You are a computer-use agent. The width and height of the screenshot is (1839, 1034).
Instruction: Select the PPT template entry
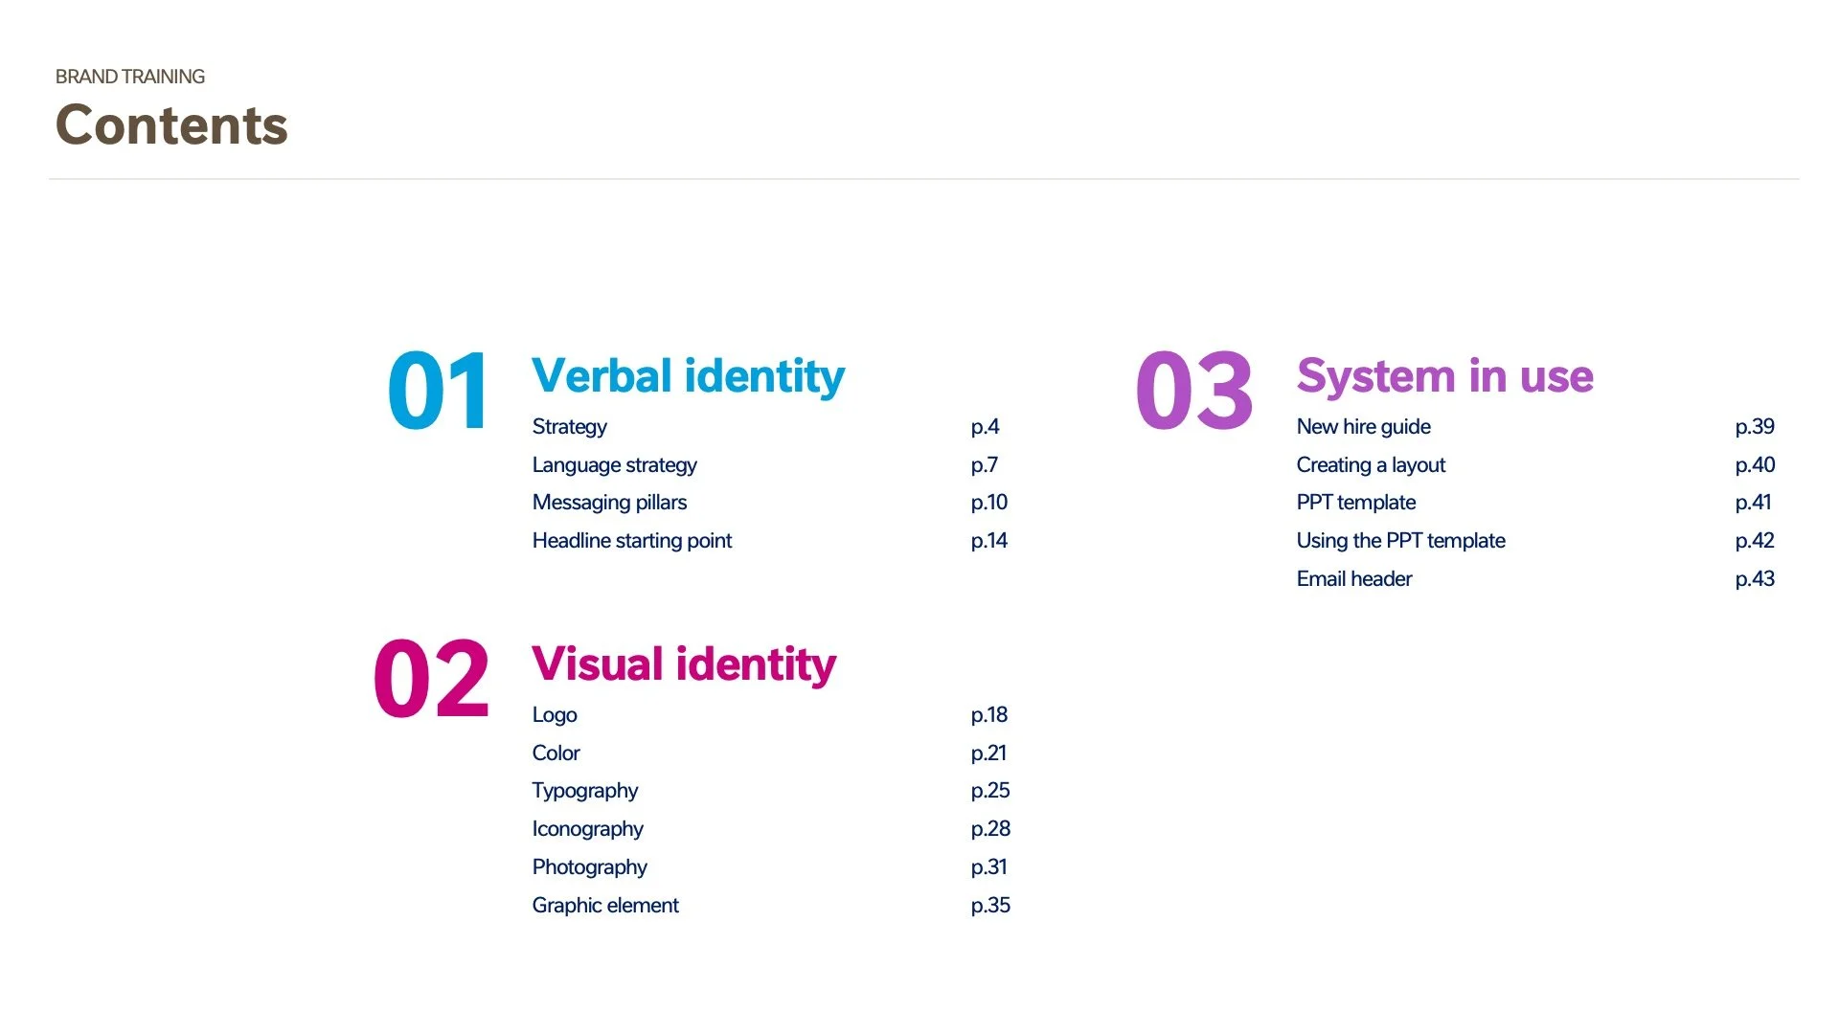1355,503
